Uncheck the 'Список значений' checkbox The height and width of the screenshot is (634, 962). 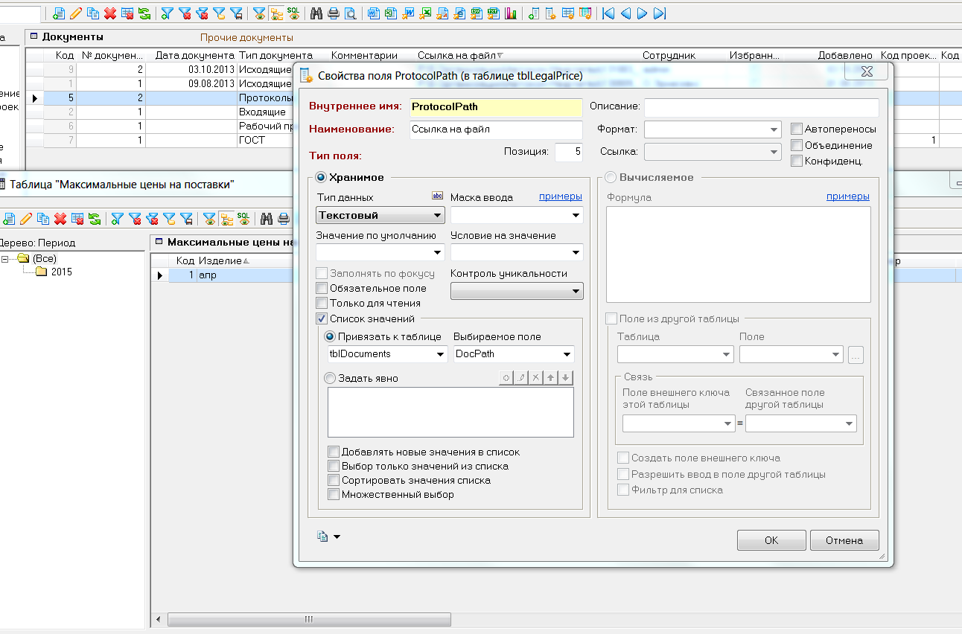click(x=322, y=318)
